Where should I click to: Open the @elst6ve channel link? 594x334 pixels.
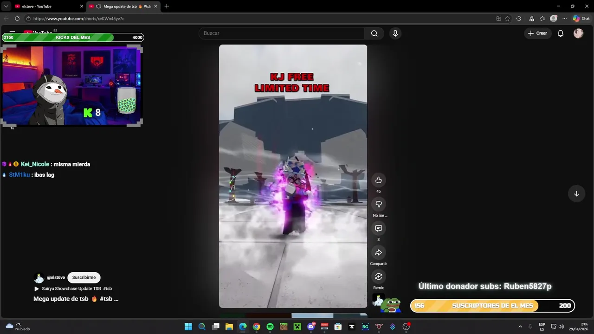tap(56, 278)
